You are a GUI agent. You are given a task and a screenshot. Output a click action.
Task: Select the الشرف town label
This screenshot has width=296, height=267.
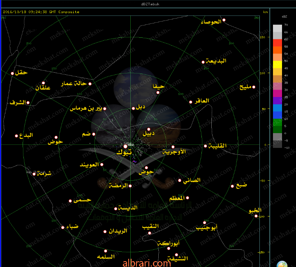click(x=18, y=102)
